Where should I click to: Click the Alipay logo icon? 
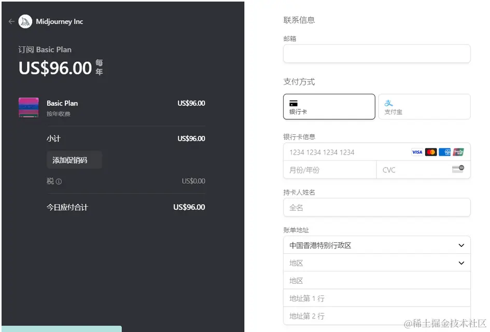pos(388,103)
